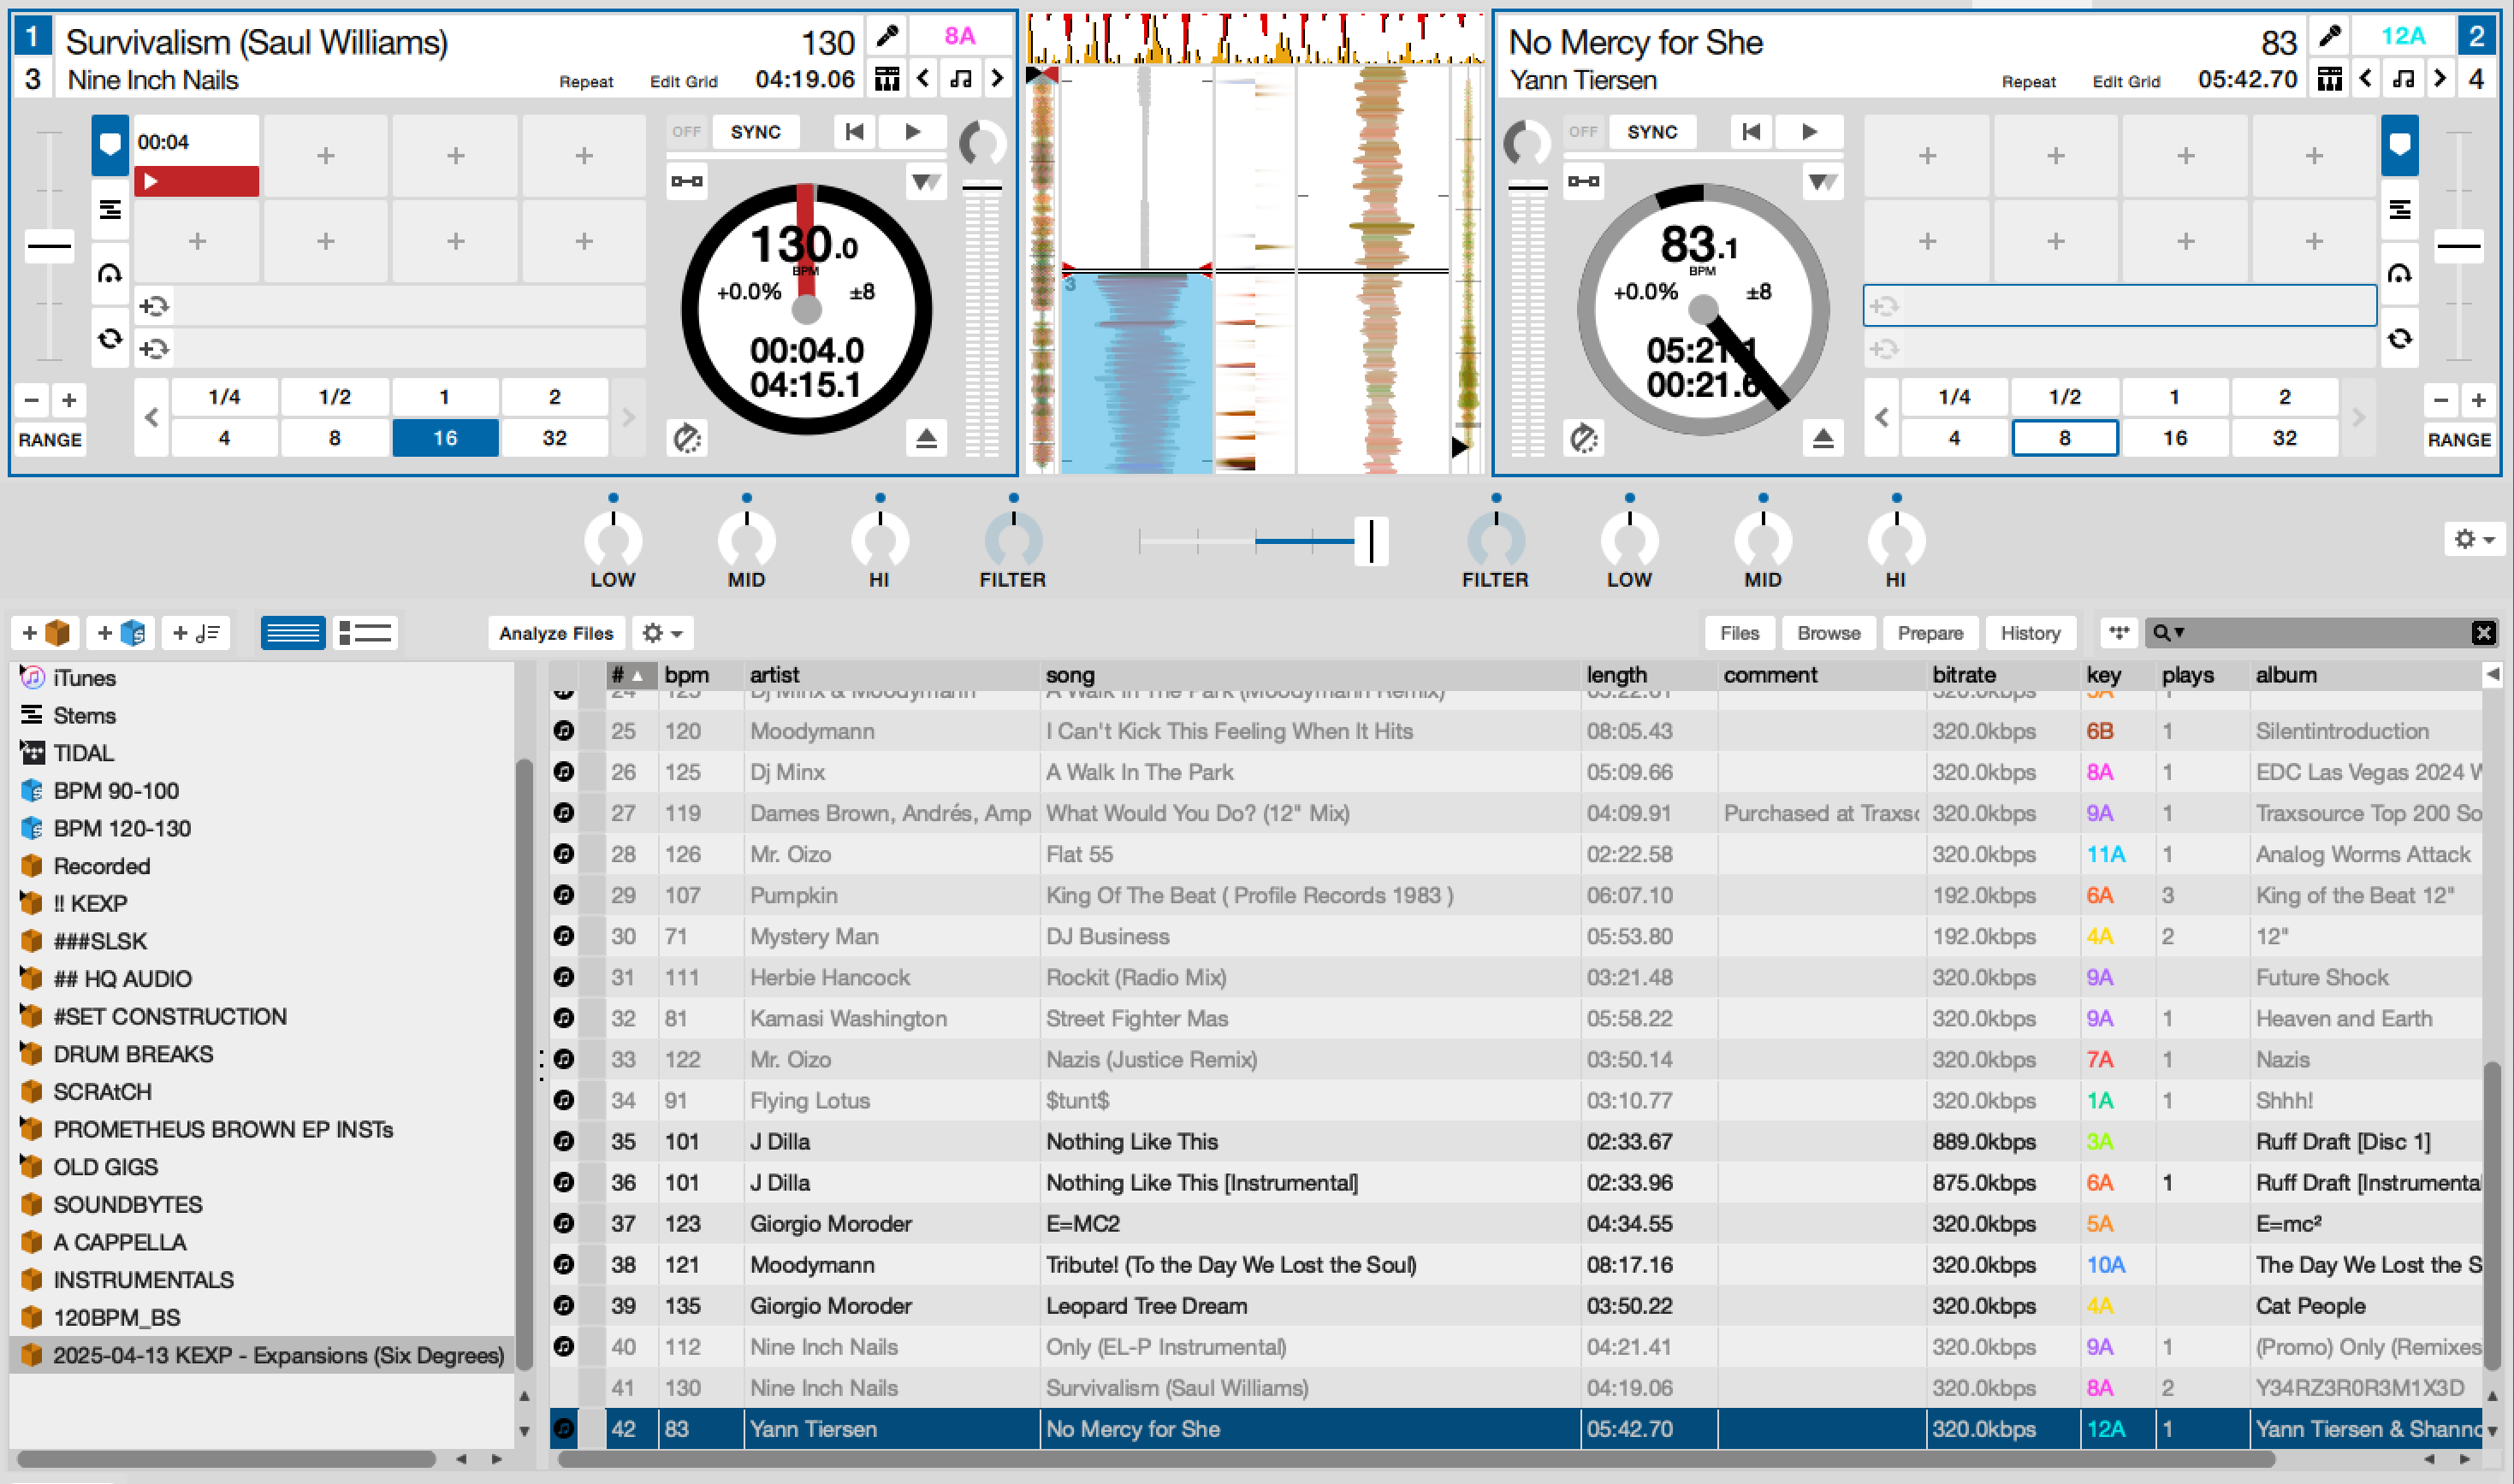Nudge deck 1 pitch up with plus
The width and height of the screenshot is (2514, 1484).
(69, 400)
